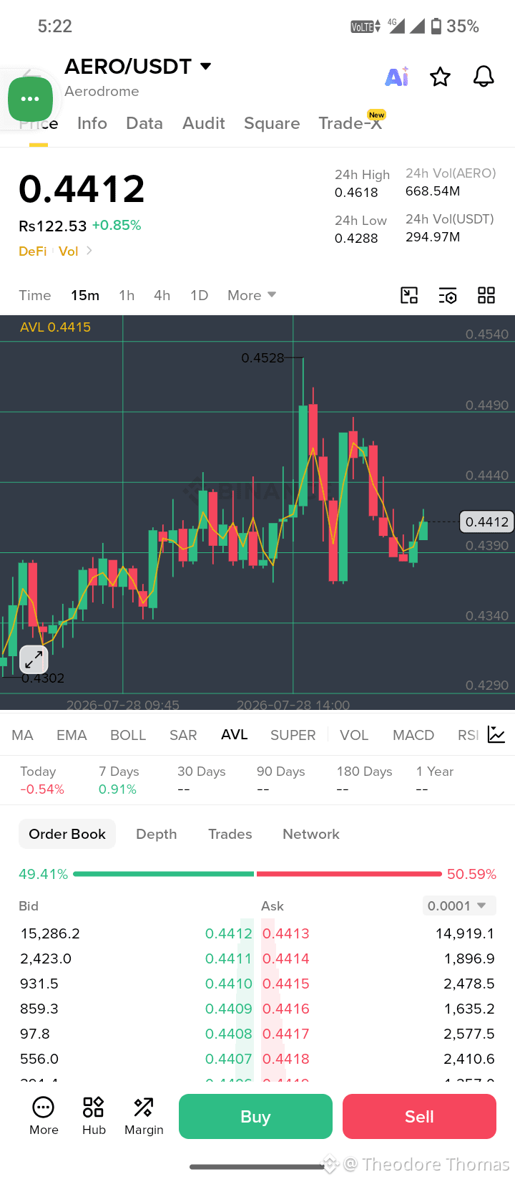
Task: Select ask price 0.4416
Action: pos(286,1009)
